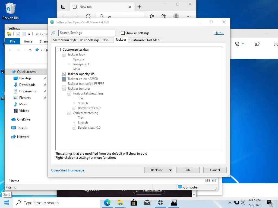Image resolution: width=278 pixels, height=208 pixels.
Task: Click the details view button in File Explorer
Action: tap(208, 181)
